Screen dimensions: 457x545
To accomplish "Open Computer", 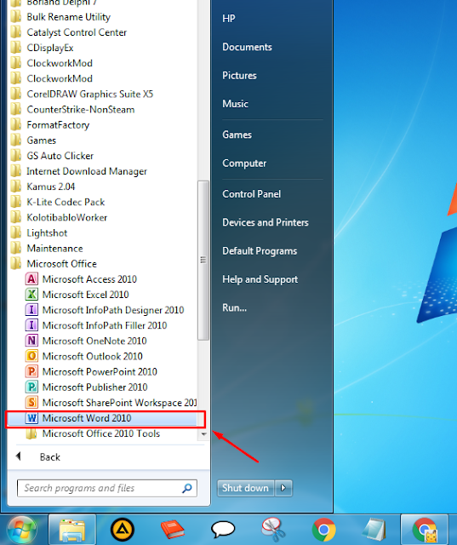I will pos(244,163).
